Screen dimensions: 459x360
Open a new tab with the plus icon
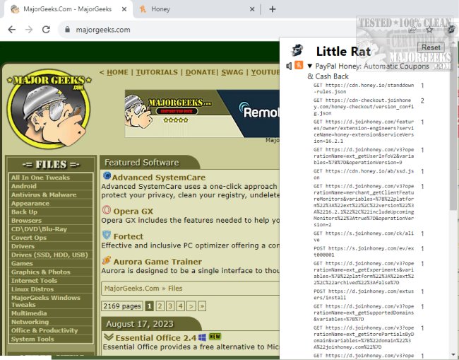[273, 9]
